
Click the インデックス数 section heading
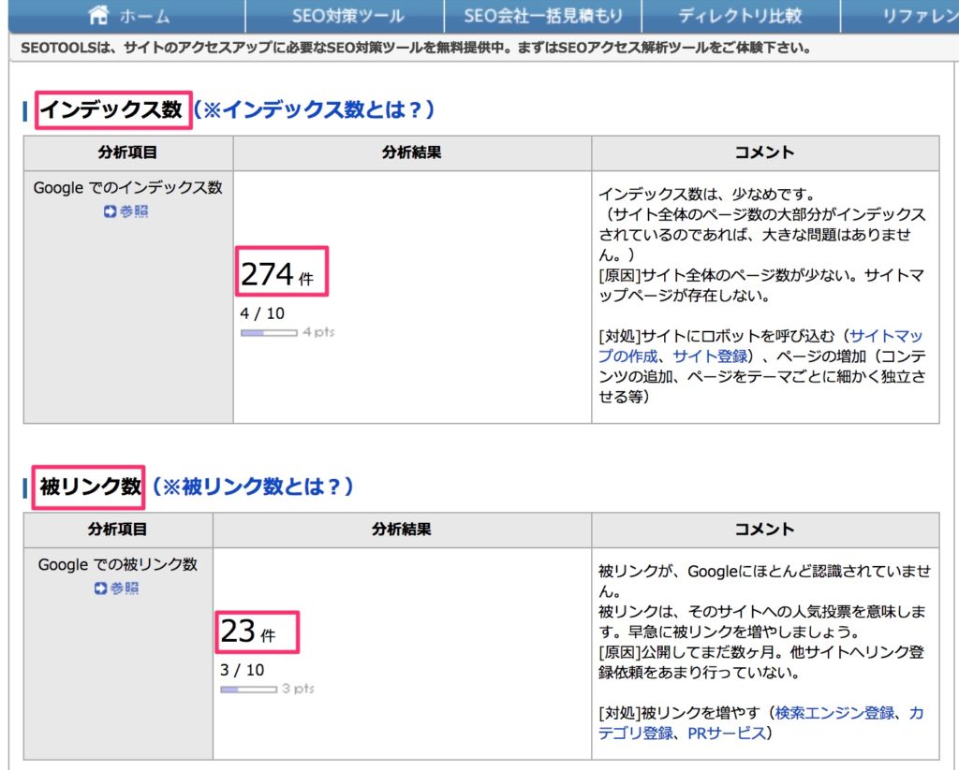pos(111,109)
